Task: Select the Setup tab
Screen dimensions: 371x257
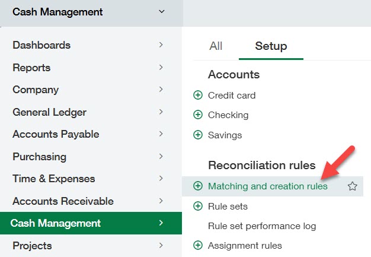Action: 271,46
